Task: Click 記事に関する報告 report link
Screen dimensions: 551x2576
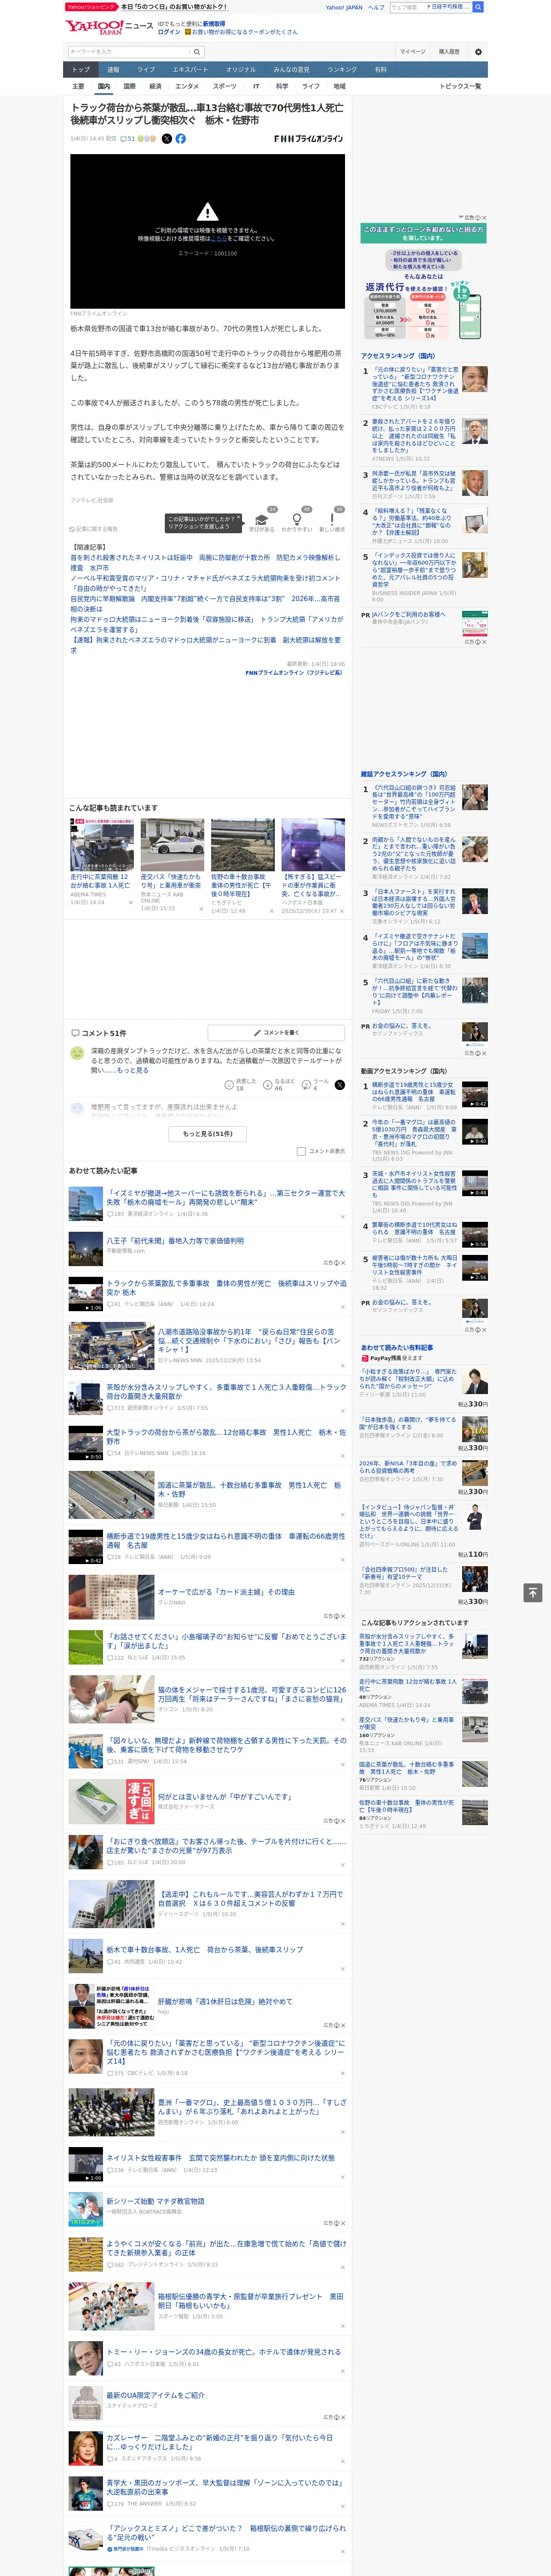Action: [94, 529]
